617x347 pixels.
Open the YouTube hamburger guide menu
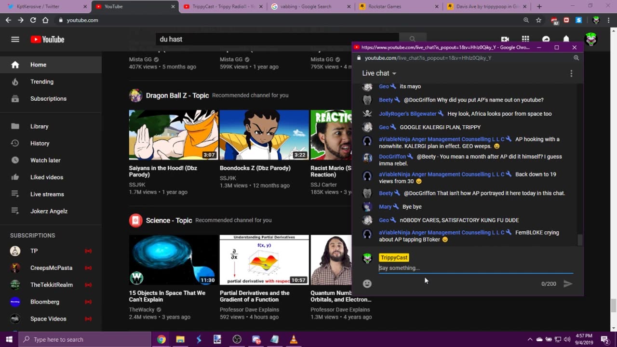(15, 40)
